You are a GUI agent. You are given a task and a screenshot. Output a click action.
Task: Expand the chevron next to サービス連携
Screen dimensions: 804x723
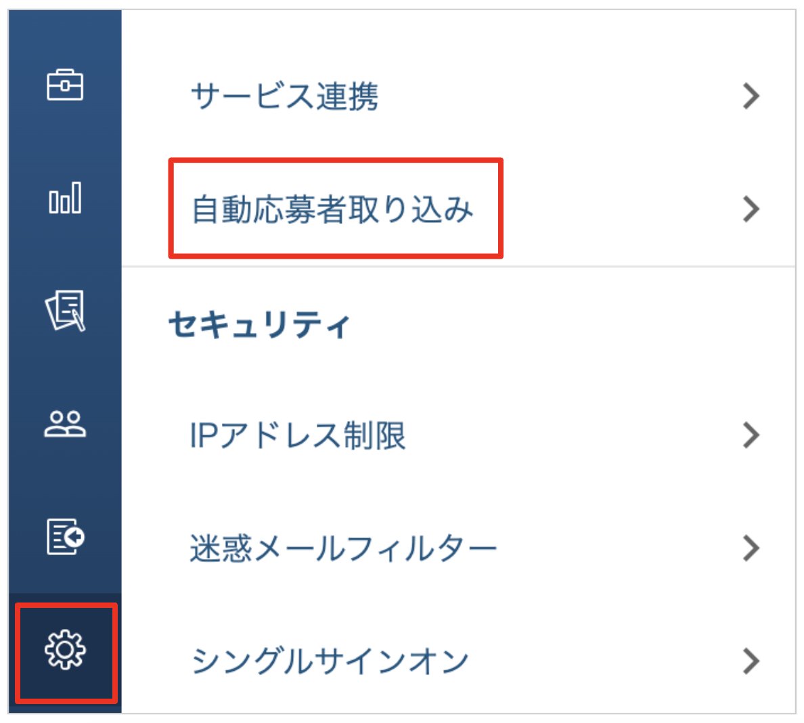coord(751,96)
